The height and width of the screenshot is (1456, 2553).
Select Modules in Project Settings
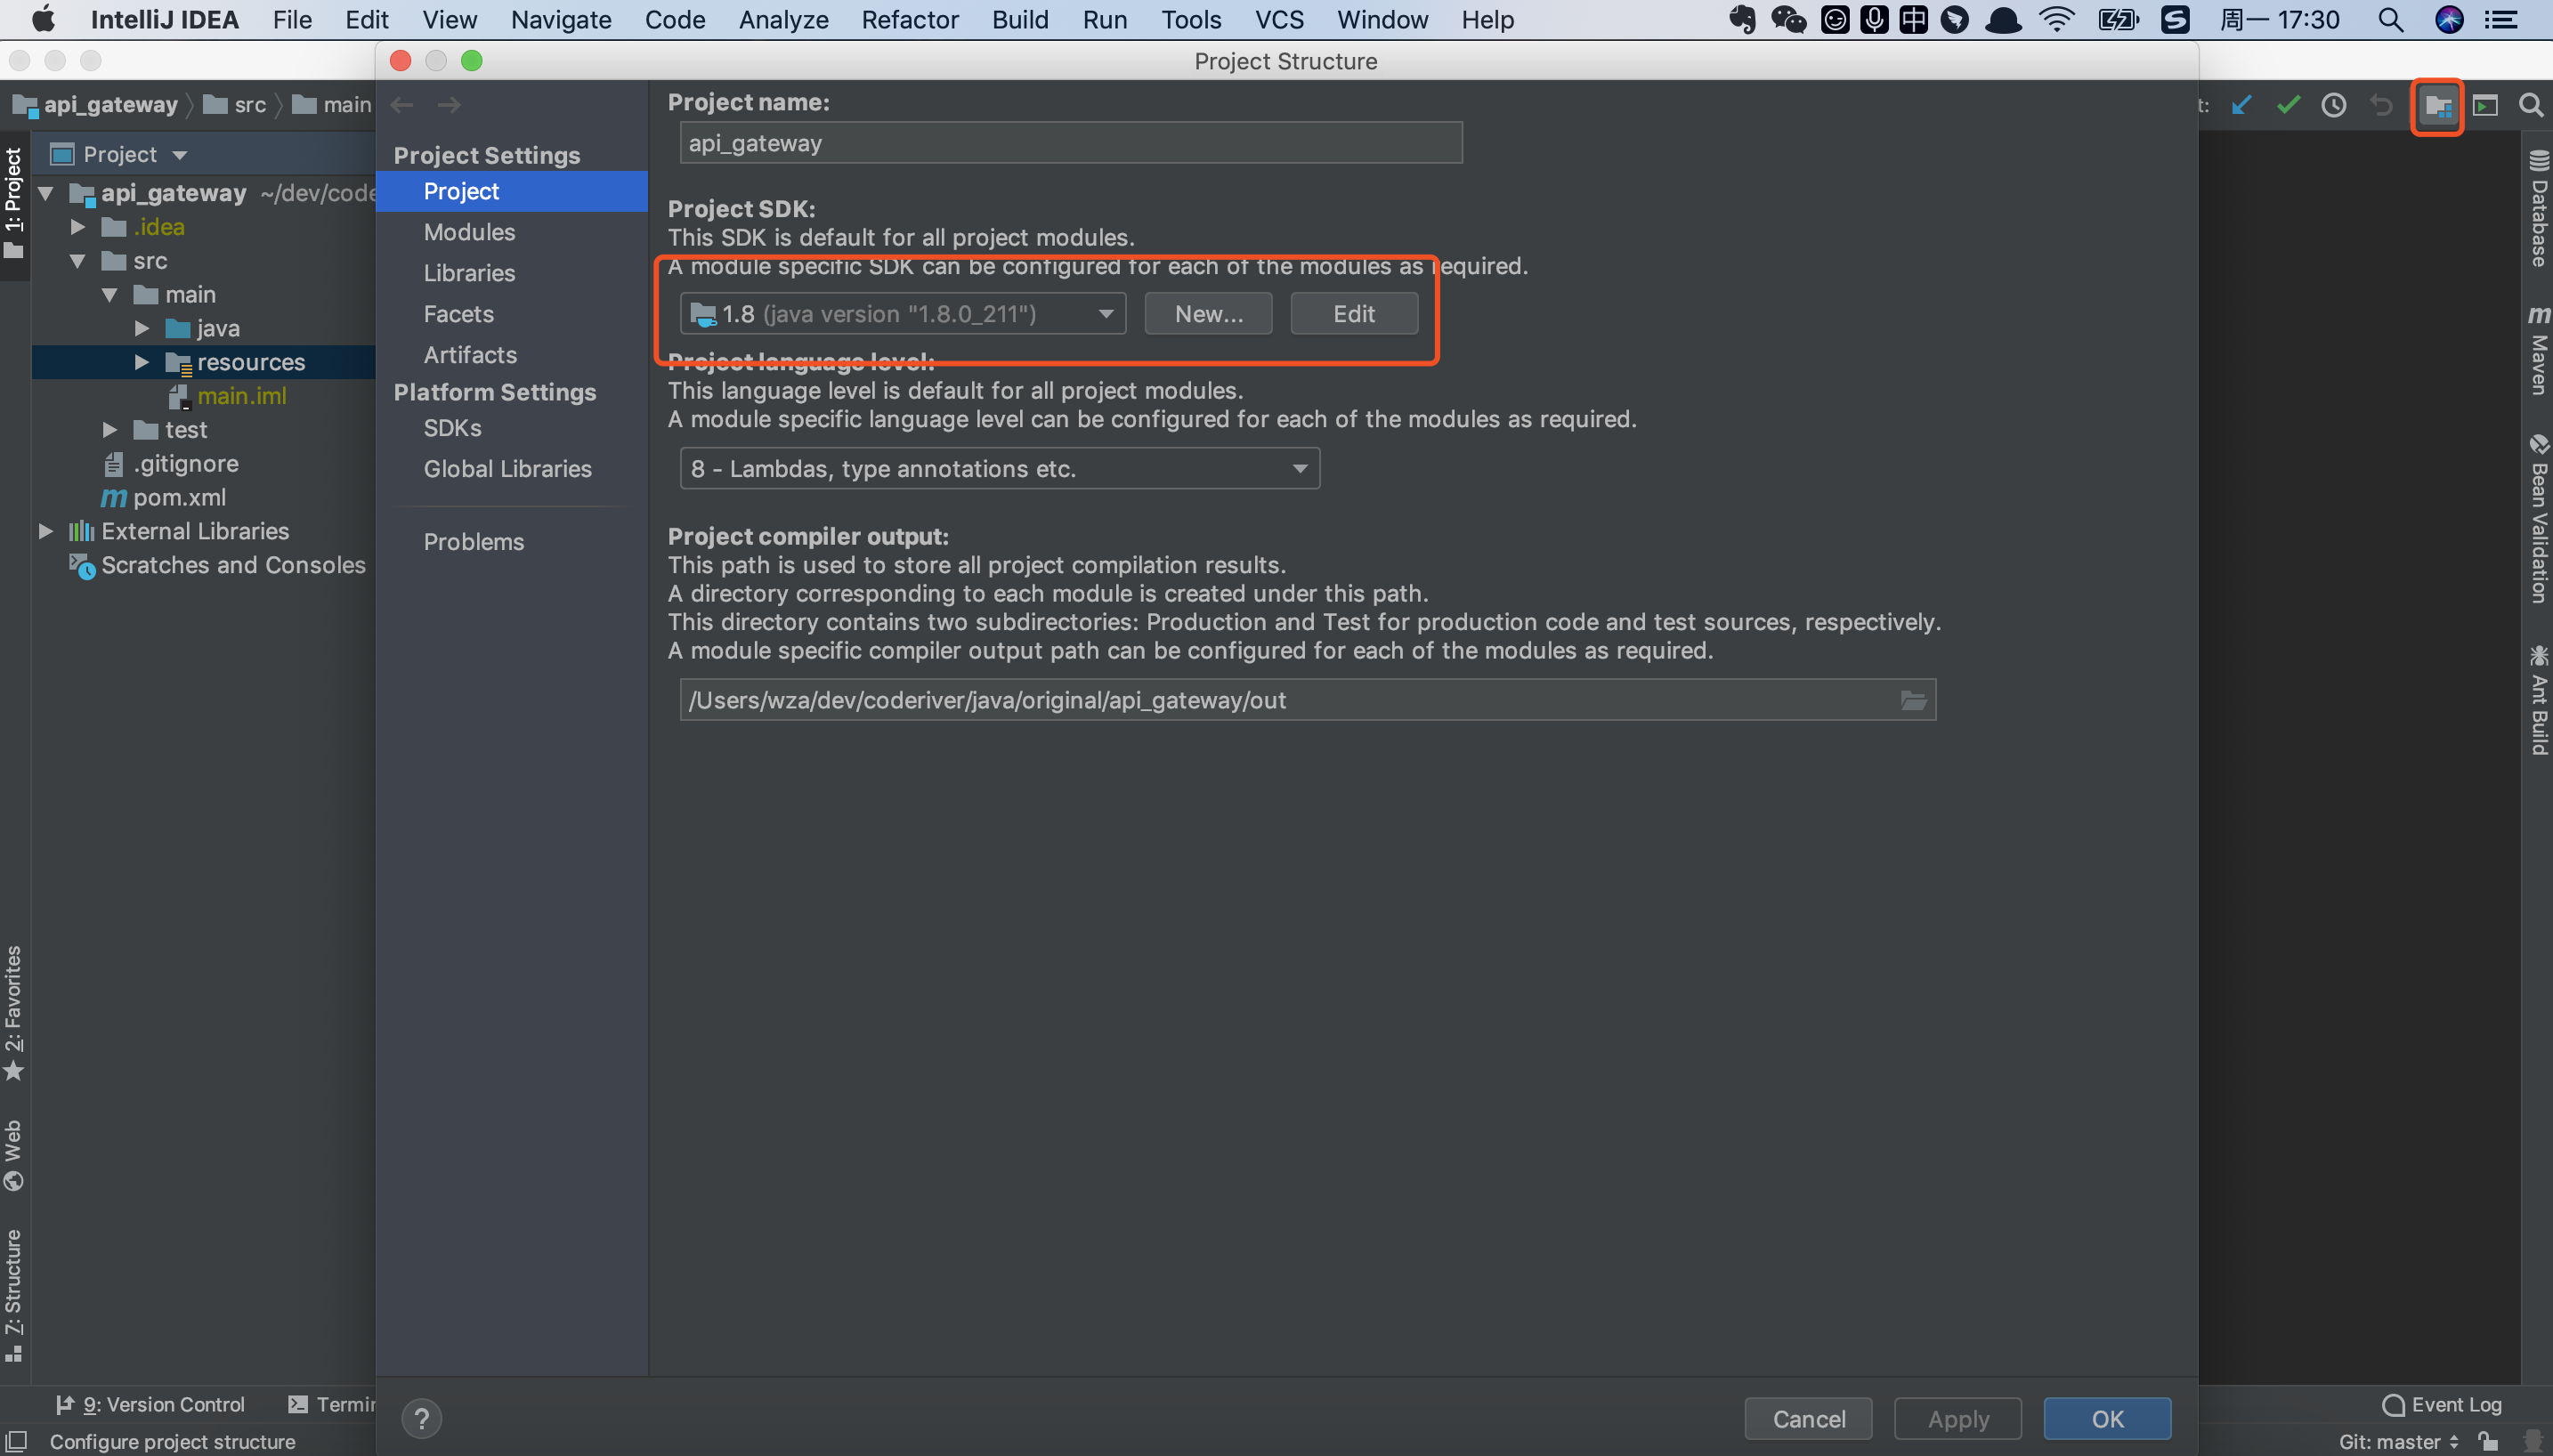click(x=469, y=232)
